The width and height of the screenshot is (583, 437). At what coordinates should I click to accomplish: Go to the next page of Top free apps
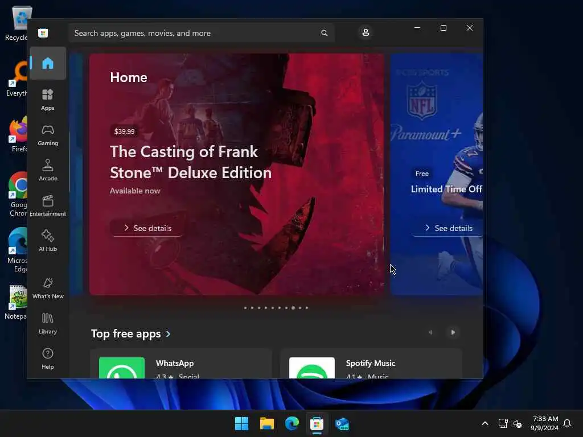(x=453, y=332)
